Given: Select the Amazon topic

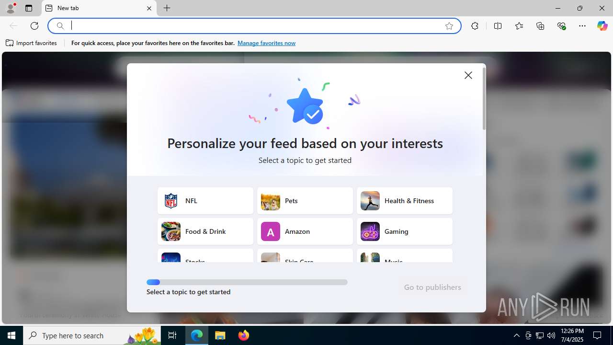Looking at the screenshot, I should (305, 231).
